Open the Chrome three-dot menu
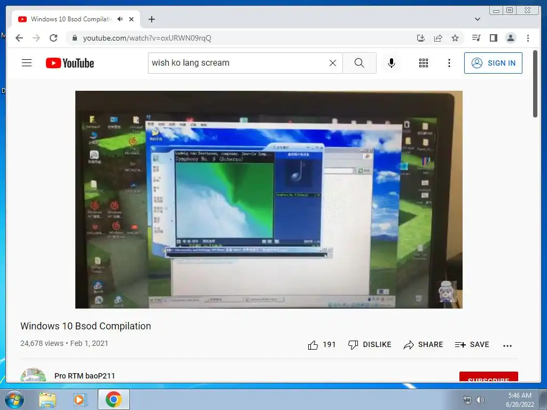 click(x=528, y=38)
